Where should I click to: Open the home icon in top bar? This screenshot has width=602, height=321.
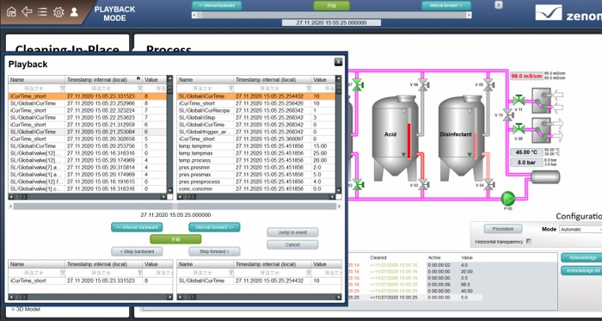(x=11, y=12)
